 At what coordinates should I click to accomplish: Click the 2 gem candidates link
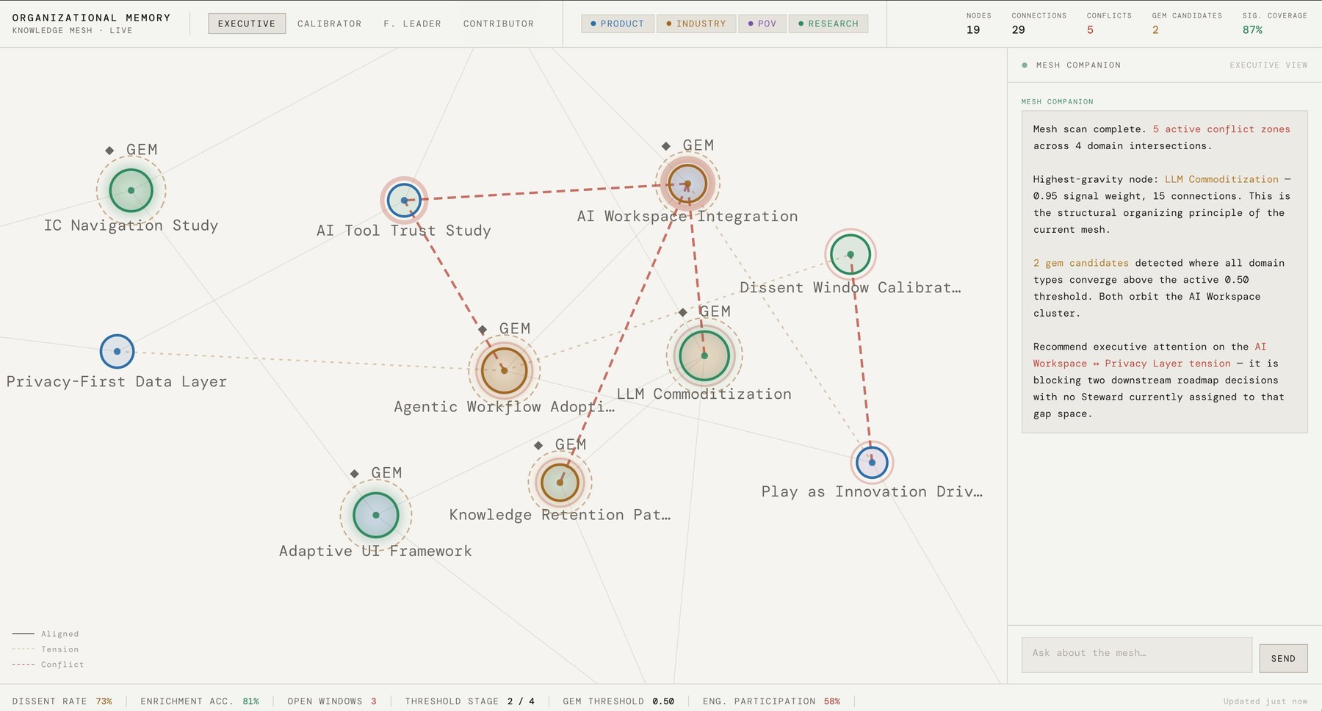coord(1081,263)
